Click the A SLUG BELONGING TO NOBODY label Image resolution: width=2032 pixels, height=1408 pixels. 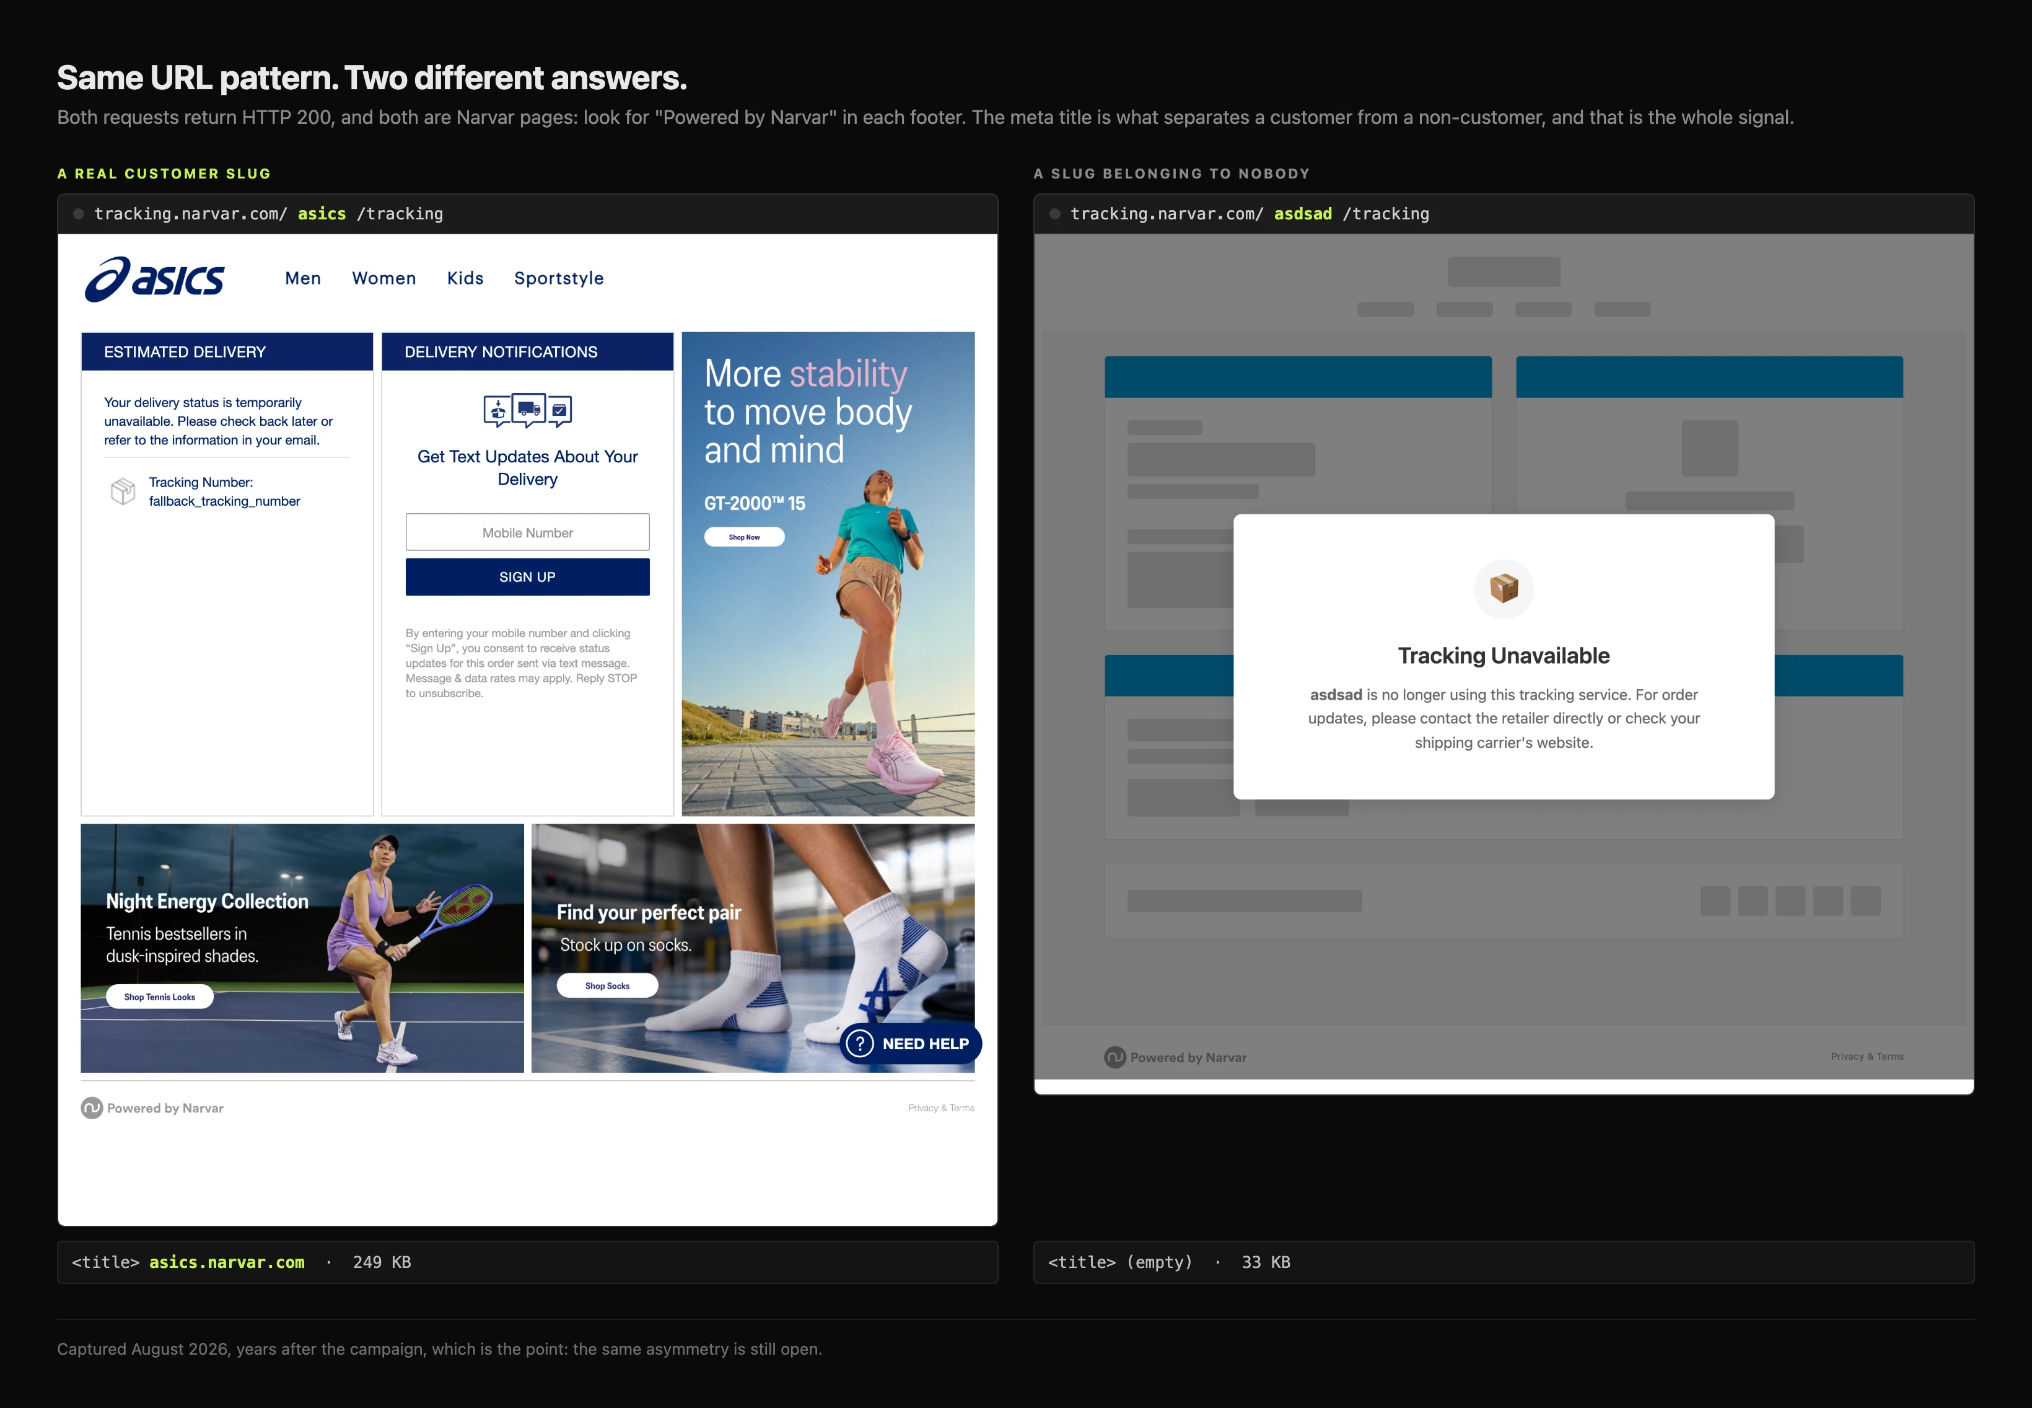click(x=1171, y=174)
